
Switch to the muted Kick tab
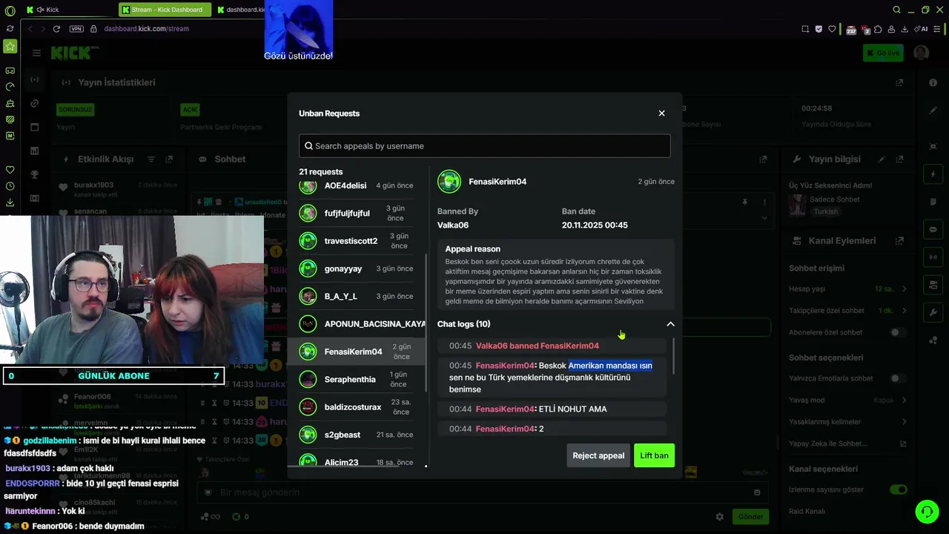click(x=69, y=10)
